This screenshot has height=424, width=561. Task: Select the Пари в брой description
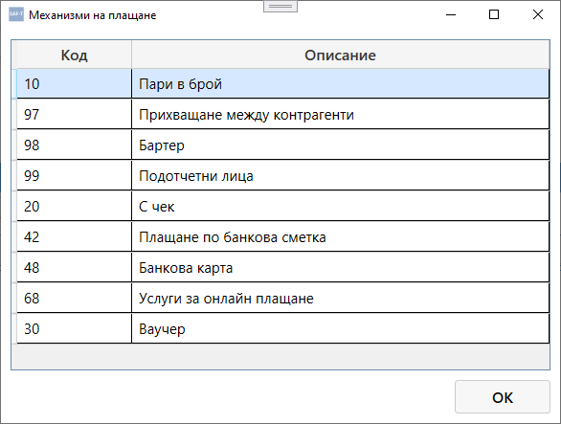pos(340,83)
